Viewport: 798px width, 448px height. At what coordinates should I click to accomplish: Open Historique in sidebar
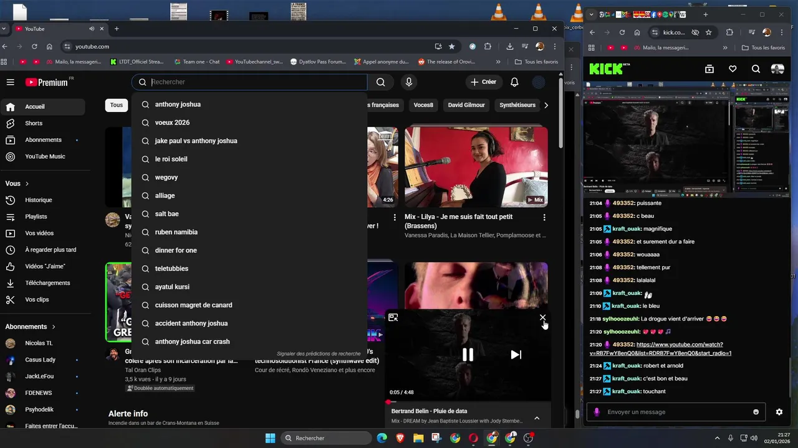click(42, 200)
